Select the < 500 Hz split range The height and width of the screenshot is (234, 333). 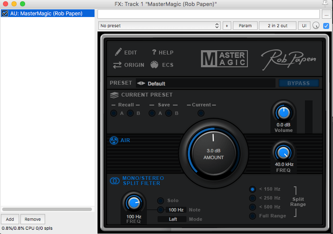pos(252,207)
